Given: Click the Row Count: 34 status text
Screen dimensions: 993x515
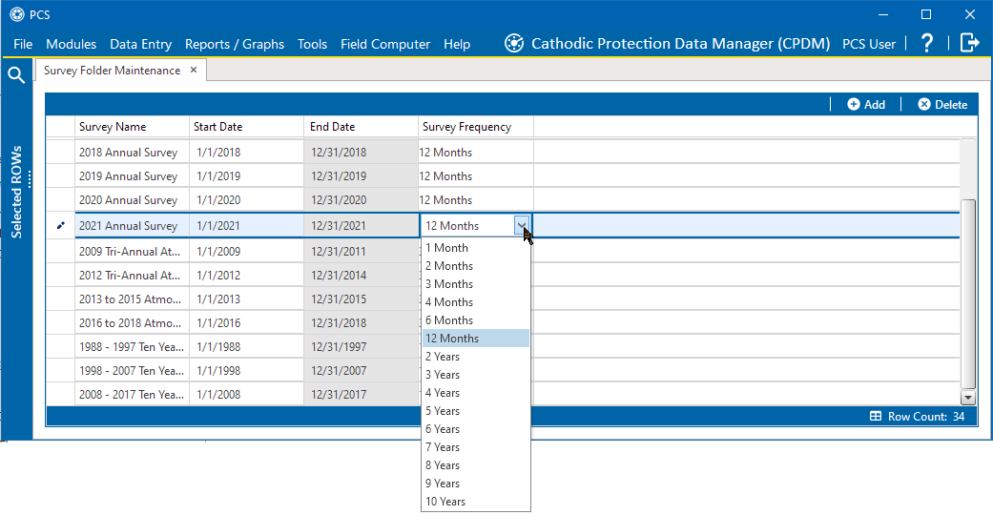Looking at the screenshot, I should (926, 416).
